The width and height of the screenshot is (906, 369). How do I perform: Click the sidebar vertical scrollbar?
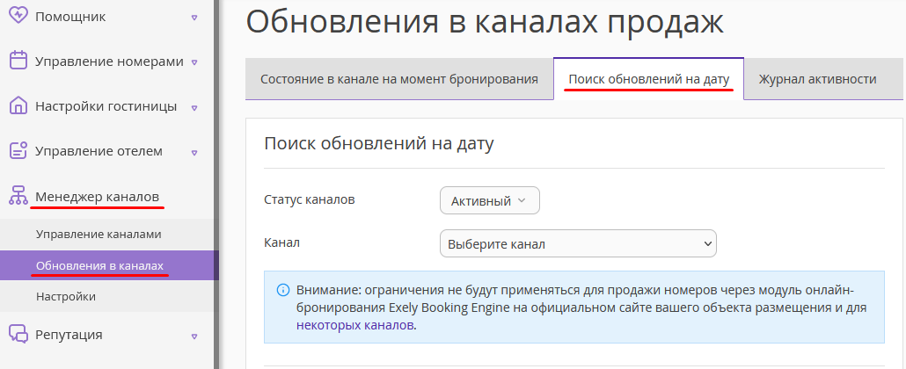coord(216,184)
